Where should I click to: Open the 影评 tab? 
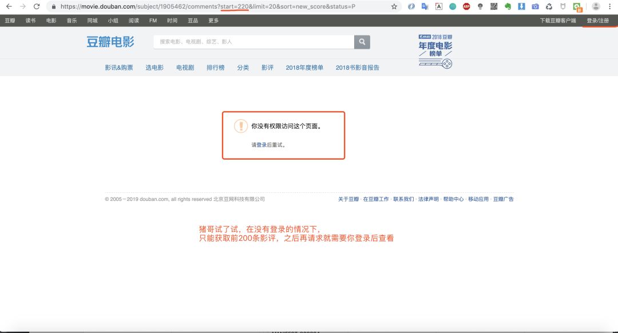click(x=267, y=68)
